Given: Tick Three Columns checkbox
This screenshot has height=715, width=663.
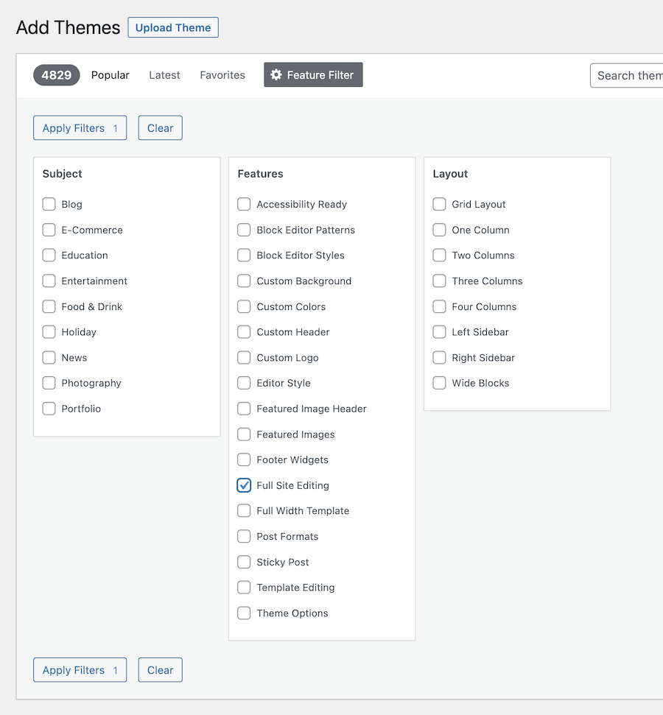Looking at the screenshot, I should tap(439, 281).
